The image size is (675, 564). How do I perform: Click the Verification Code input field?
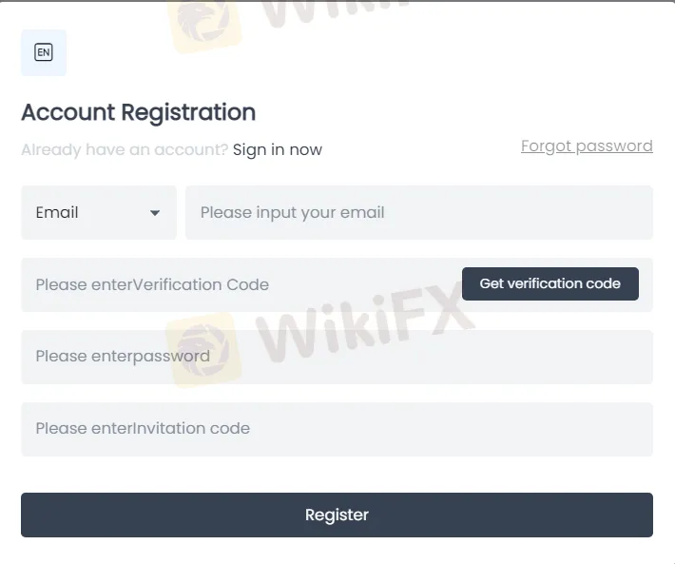(x=238, y=284)
